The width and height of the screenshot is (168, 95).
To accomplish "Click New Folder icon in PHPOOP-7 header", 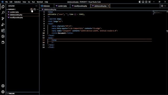I will [x=34, y=9].
